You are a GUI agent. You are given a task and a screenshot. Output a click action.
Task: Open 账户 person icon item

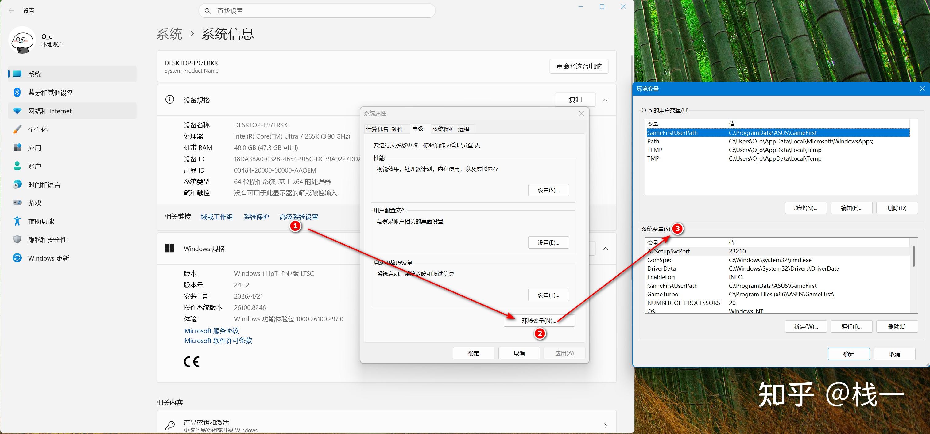coord(72,166)
